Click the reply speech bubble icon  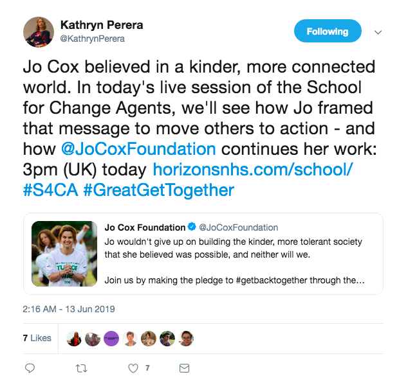30,368
